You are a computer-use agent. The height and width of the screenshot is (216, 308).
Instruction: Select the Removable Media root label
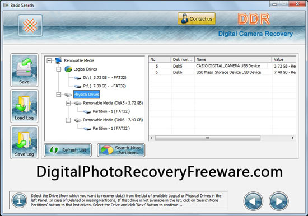tap(79, 60)
